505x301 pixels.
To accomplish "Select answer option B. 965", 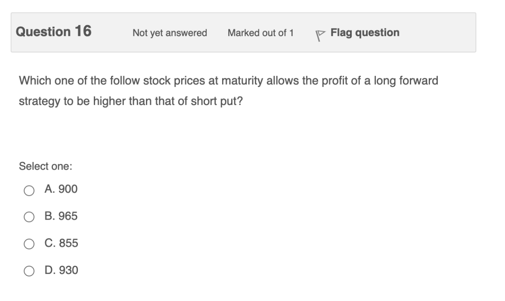I will point(61,216).
